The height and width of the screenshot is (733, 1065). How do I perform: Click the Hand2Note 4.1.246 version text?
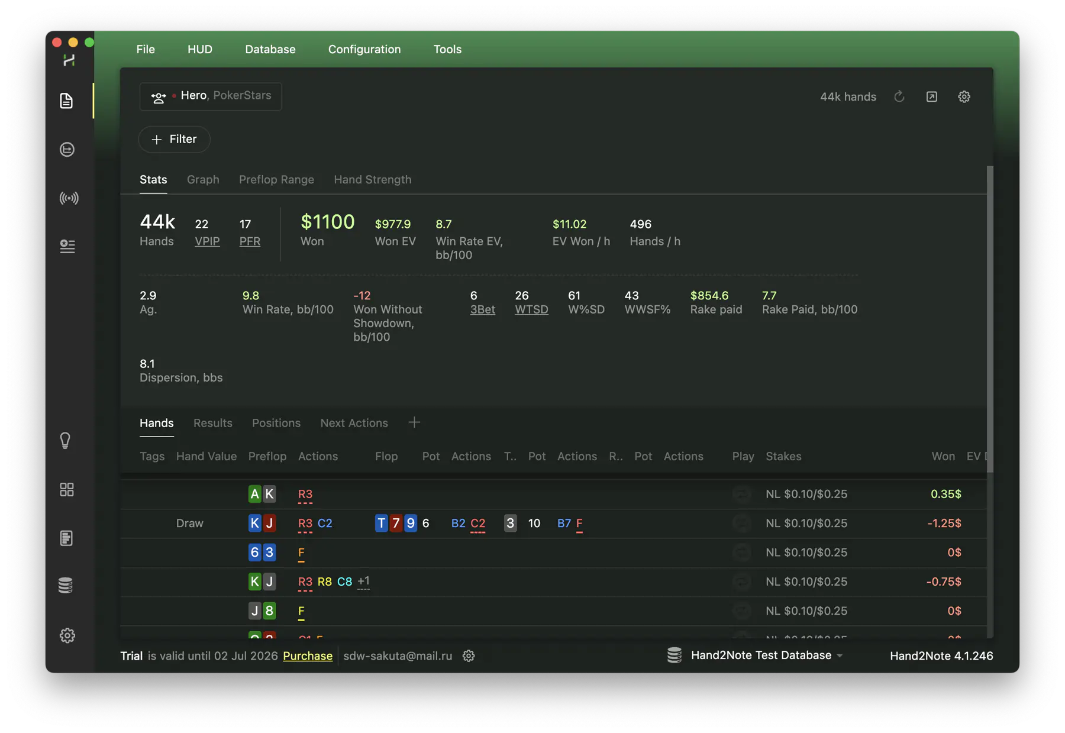click(941, 655)
